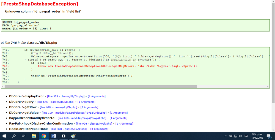
Task: Open the Windows Start menu
Action: pyautogui.click(x=4, y=136)
